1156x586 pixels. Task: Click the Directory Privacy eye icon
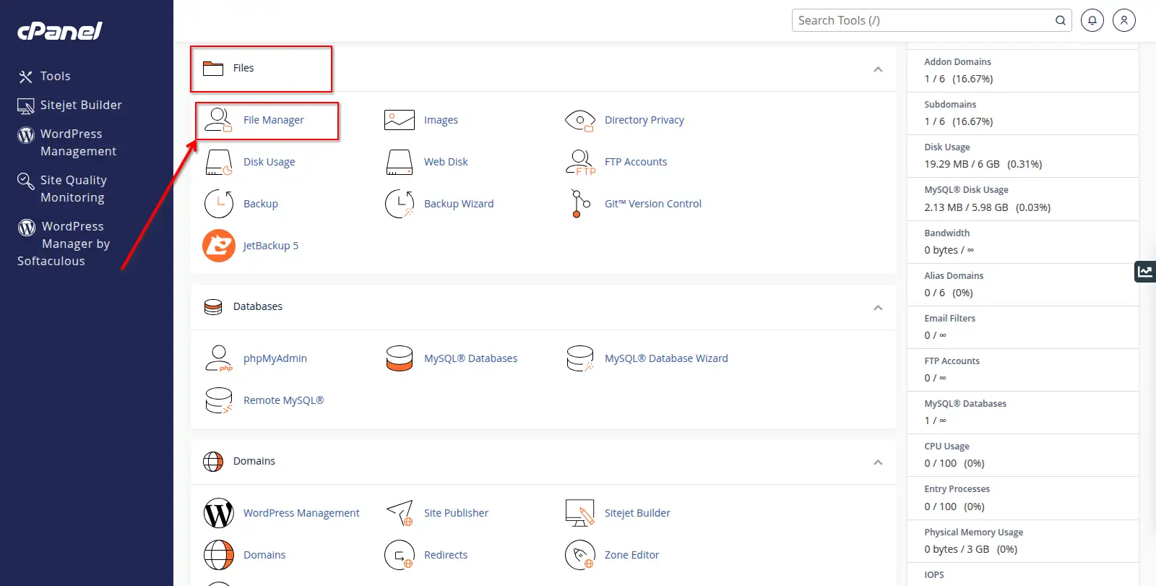[x=580, y=120]
